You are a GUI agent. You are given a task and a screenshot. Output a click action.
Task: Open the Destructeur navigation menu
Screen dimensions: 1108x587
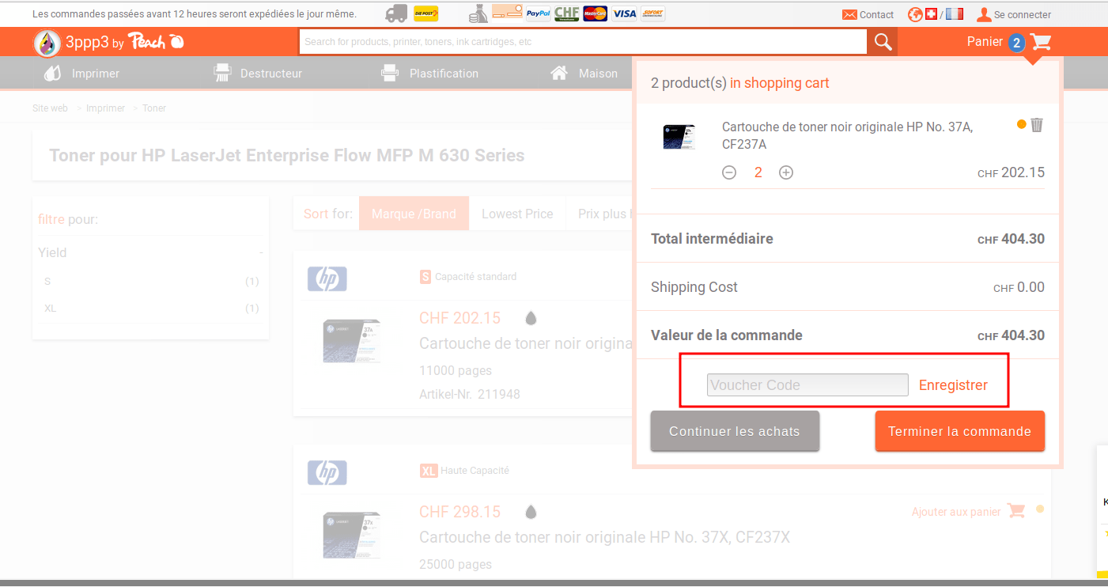coord(270,73)
